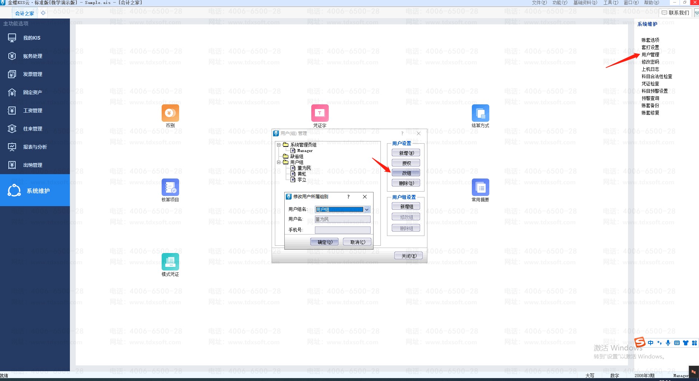Viewport: 699px width, 381px height.
Task: Click the 出纳管理 sidebar icon
Action: [x=12, y=165]
